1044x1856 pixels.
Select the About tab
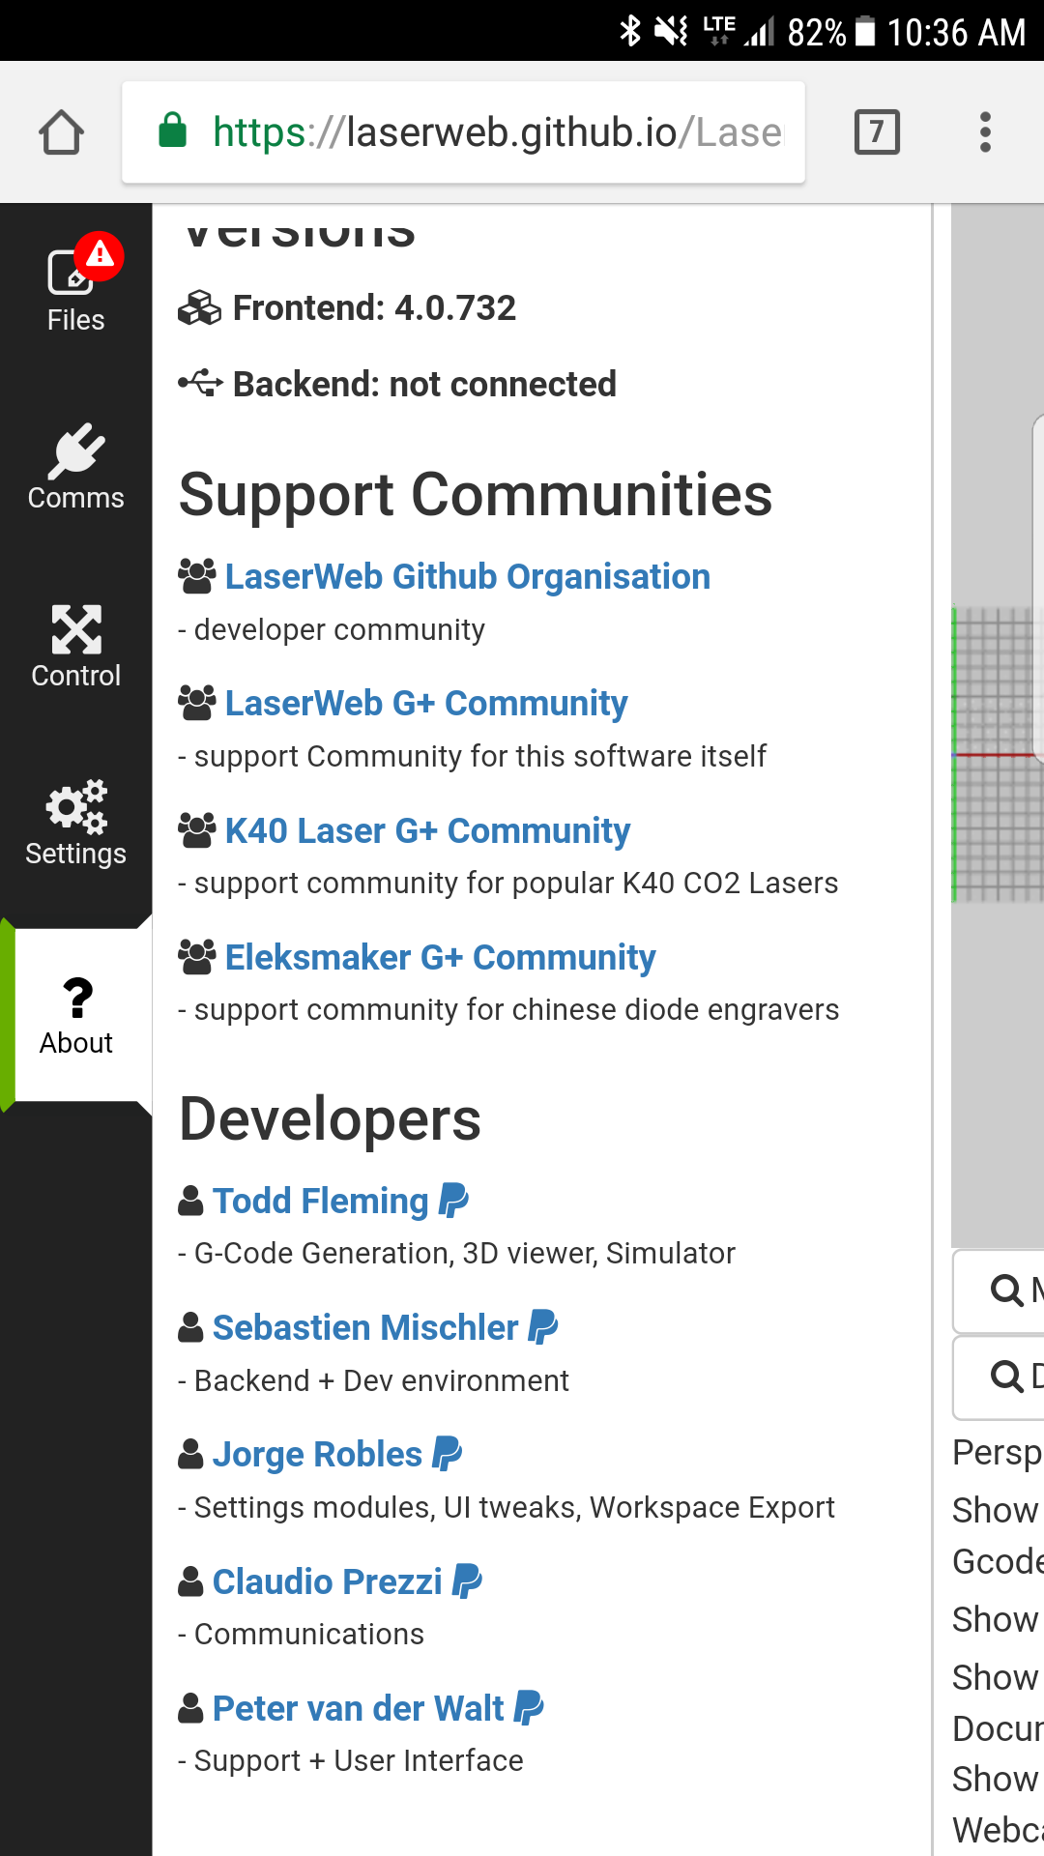75,1015
